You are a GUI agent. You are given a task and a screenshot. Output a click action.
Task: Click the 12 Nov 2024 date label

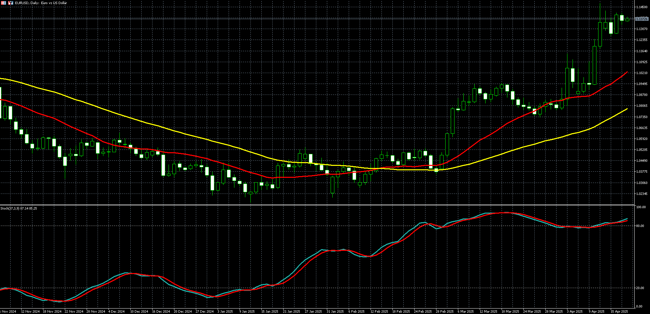[x=30, y=312]
